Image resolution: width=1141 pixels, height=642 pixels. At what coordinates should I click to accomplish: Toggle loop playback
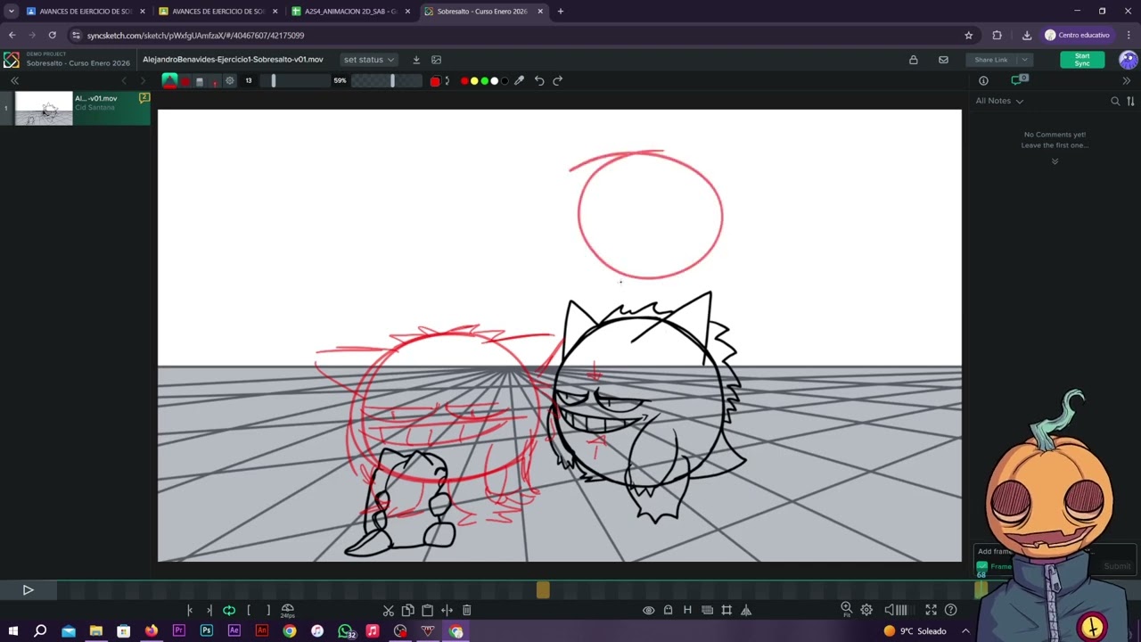(x=229, y=610)
